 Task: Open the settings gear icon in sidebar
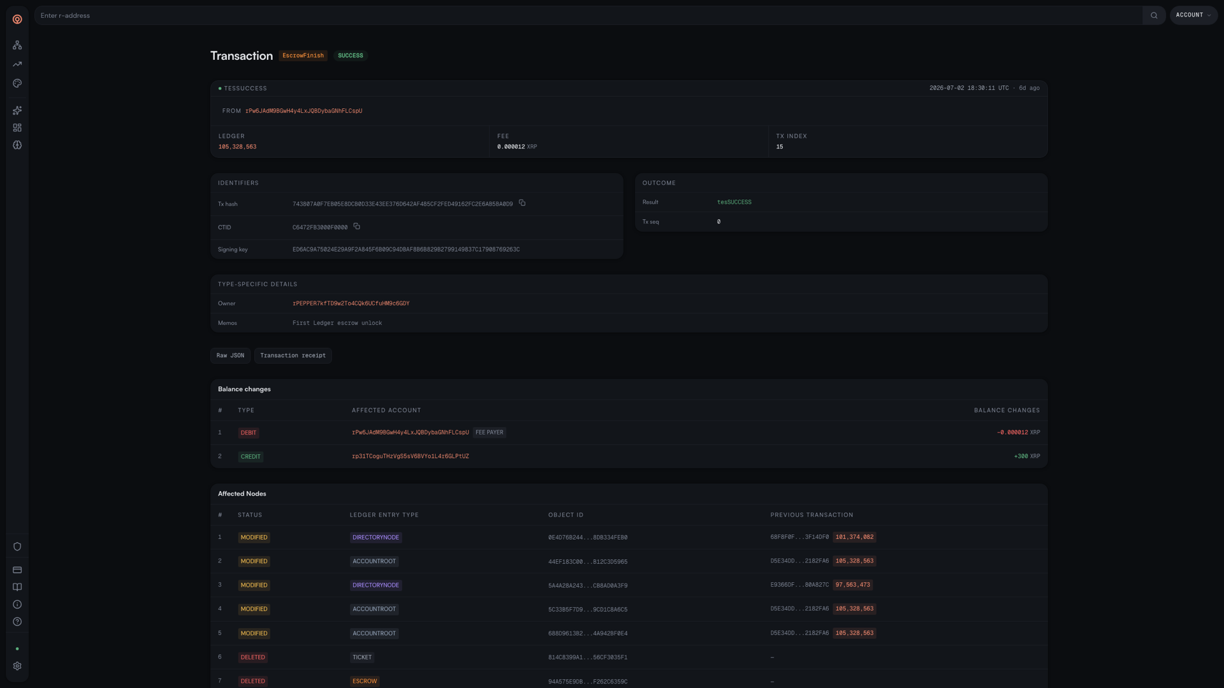[17, 666]
